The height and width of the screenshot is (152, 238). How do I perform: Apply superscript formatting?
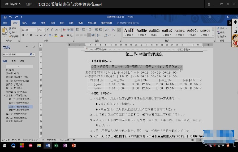click(45, 35)
